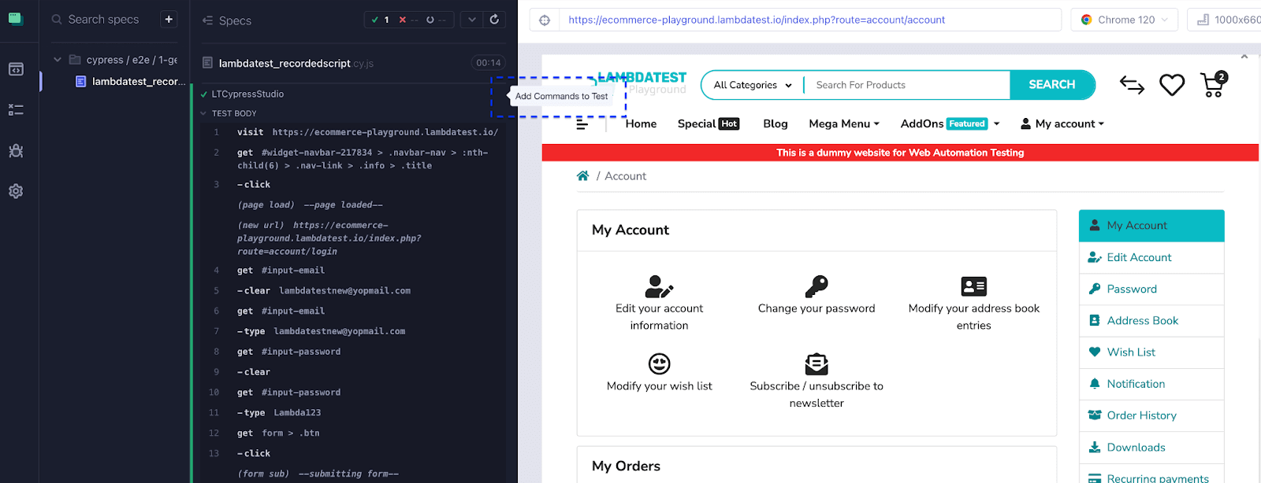Open the Debug bug icon in sidebar

click(16, 151)
